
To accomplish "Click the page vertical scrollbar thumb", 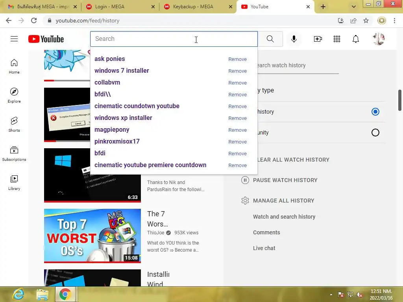I will coord(400,100).
